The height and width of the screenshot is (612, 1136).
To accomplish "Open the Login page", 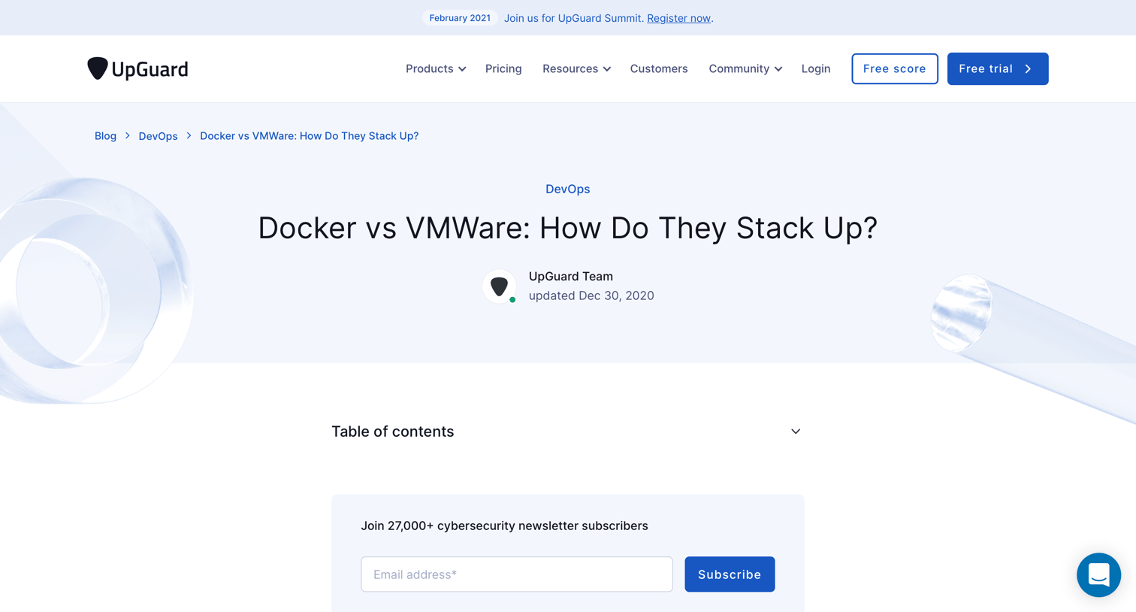I will (816, 68).
